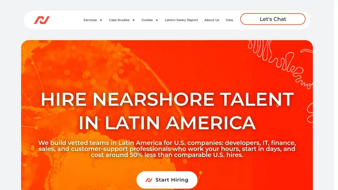The height and width of the screenshot is (190, 338).
Task: Visit the Jobs link
Action: point(229,20)
